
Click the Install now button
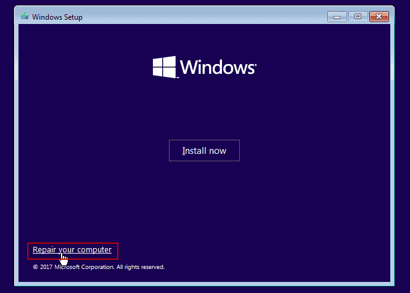click(204, 150)
